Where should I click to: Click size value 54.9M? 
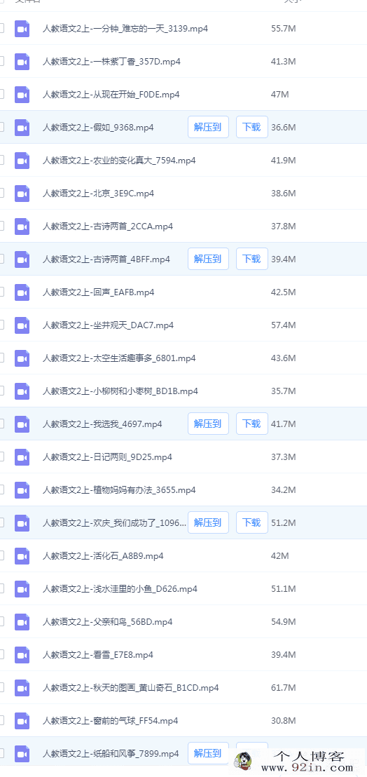click(x=284, y=622)
